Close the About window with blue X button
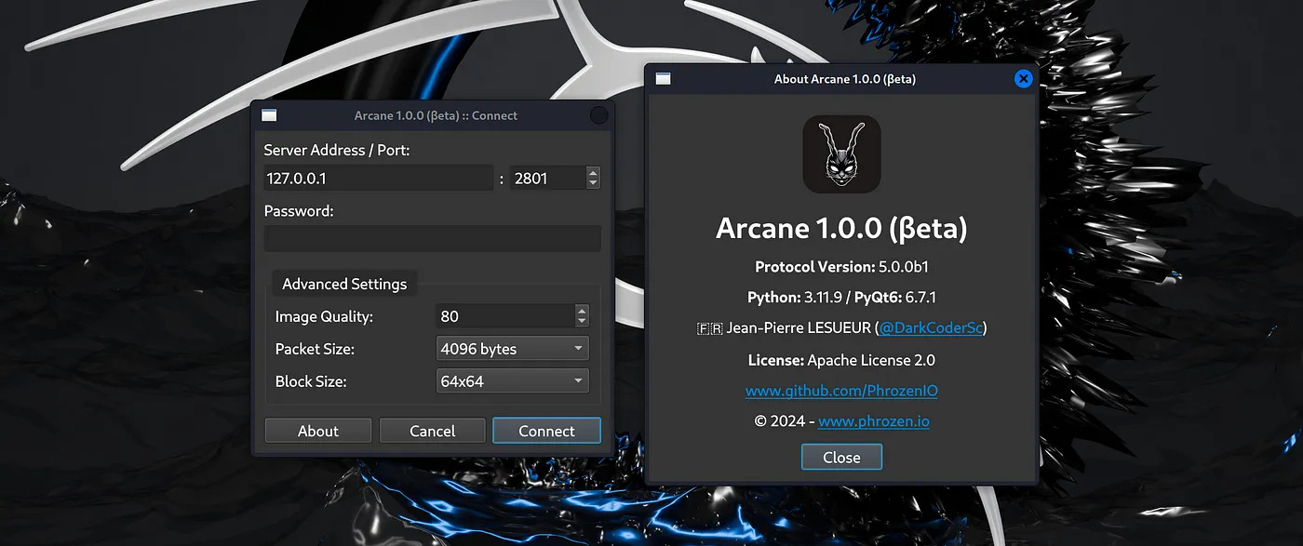Image resolution: width=1303 pixels, height=546 pixels. (1023, 79)
